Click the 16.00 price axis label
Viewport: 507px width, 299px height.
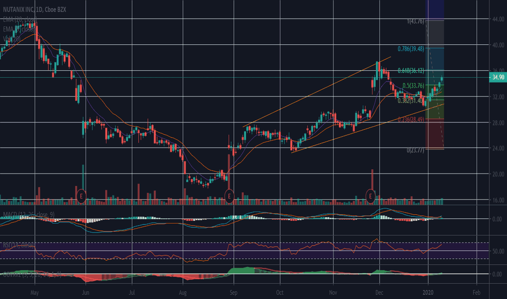tap(498, 200)
